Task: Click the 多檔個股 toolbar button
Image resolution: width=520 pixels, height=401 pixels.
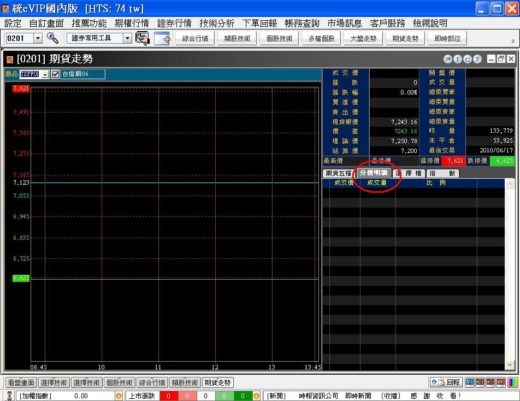Action: pyautogui.click(x=321, y=38)
